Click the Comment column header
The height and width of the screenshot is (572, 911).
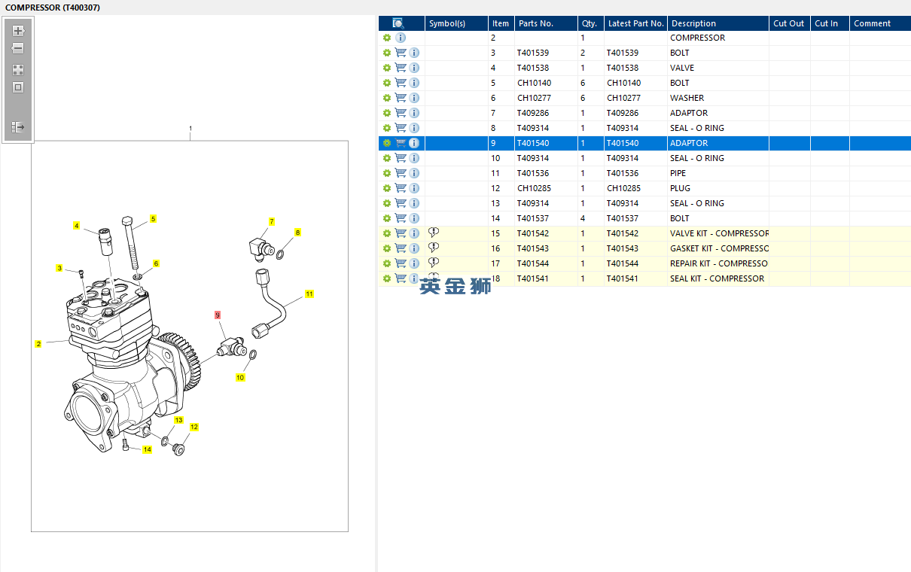point(879,23)
